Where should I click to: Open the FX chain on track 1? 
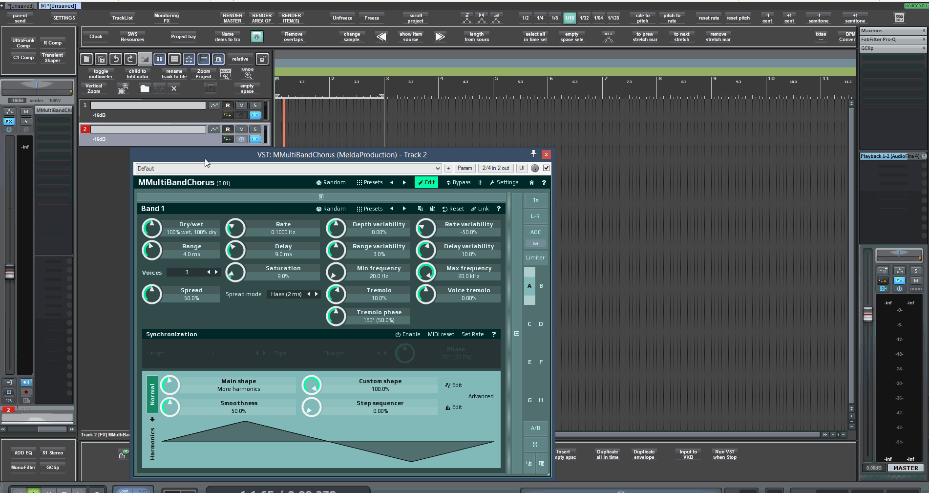[255, 115]
